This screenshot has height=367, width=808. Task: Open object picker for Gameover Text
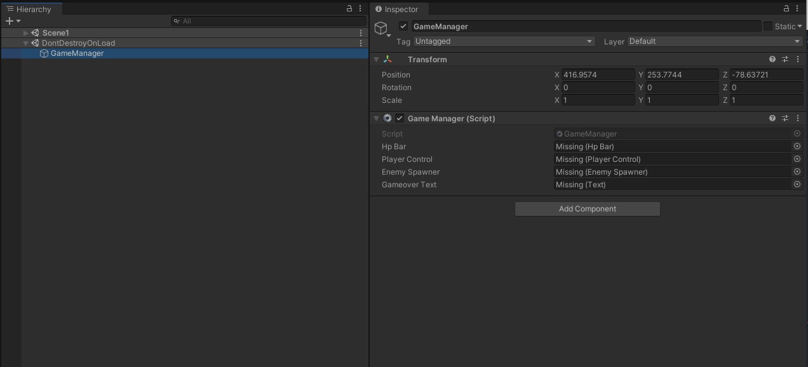click(x=797, y=185)
